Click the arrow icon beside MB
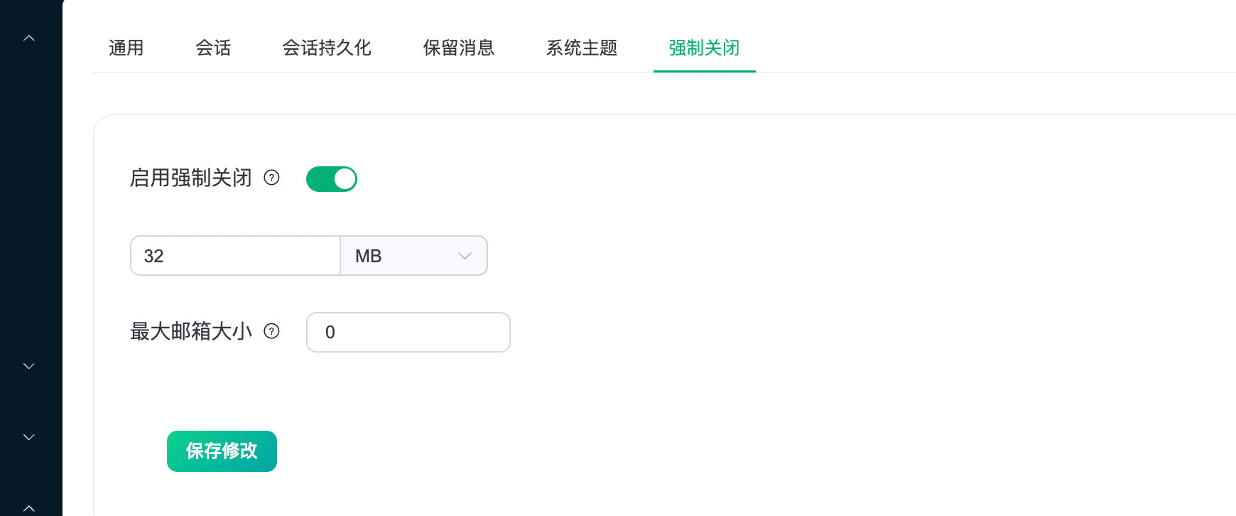This screenshot has height=516, width=1236. (x=465, y=256)
